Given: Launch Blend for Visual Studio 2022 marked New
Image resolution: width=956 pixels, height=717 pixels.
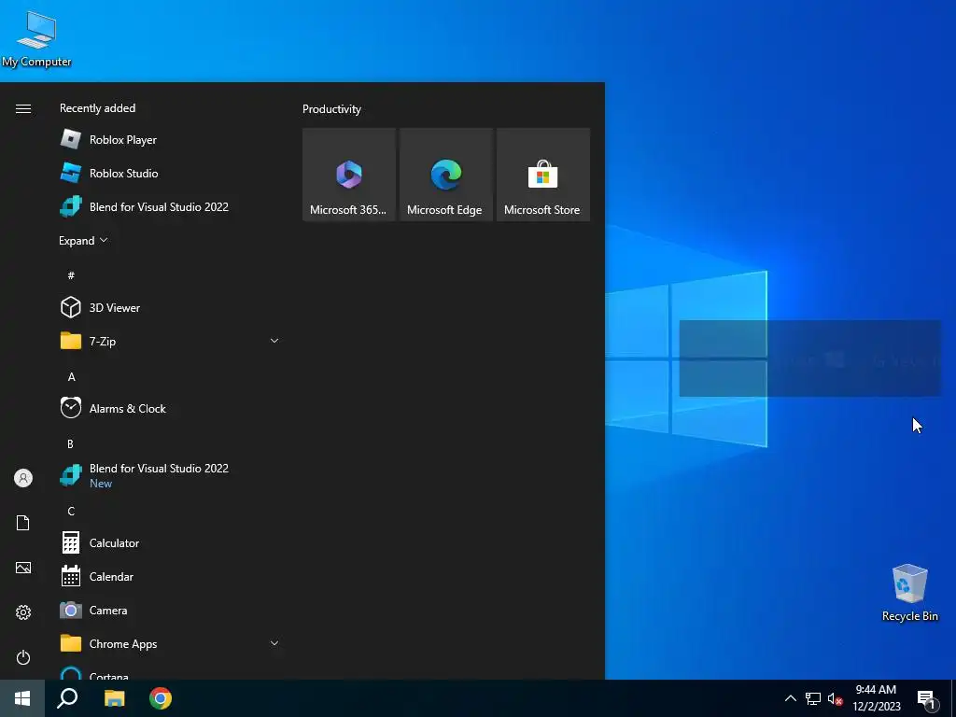Looking at the screenshot, I should coord(170,475).
